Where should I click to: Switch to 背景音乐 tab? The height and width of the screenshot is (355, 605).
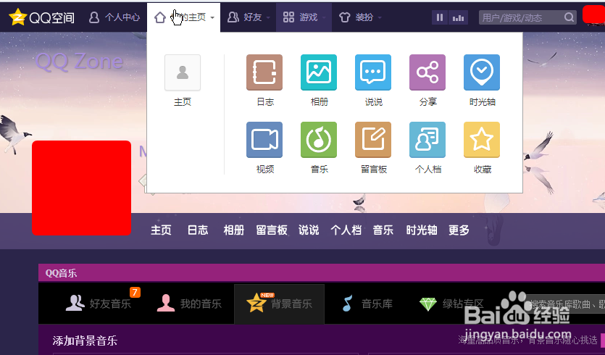(x=280, y=304)
